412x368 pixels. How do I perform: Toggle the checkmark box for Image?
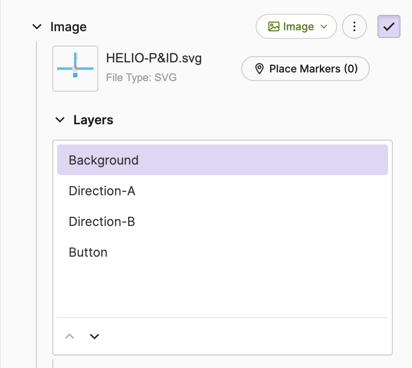(x=388, y=26)
